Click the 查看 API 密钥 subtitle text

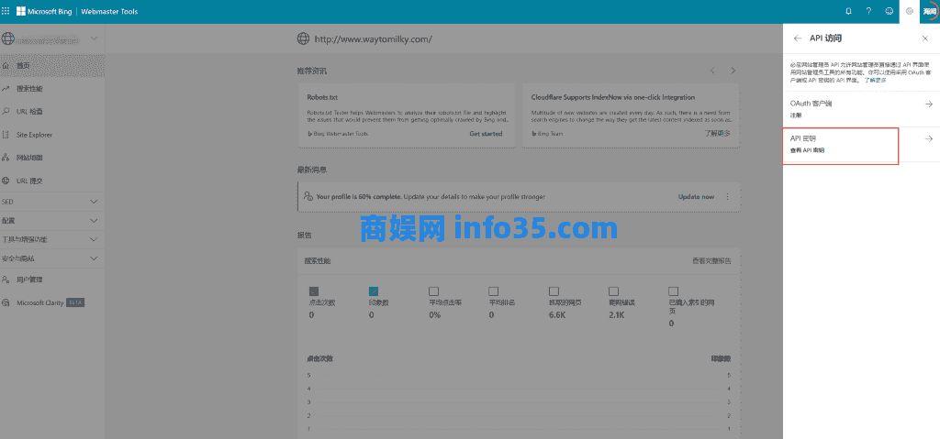pyautogui.click(x=808, y=150)
